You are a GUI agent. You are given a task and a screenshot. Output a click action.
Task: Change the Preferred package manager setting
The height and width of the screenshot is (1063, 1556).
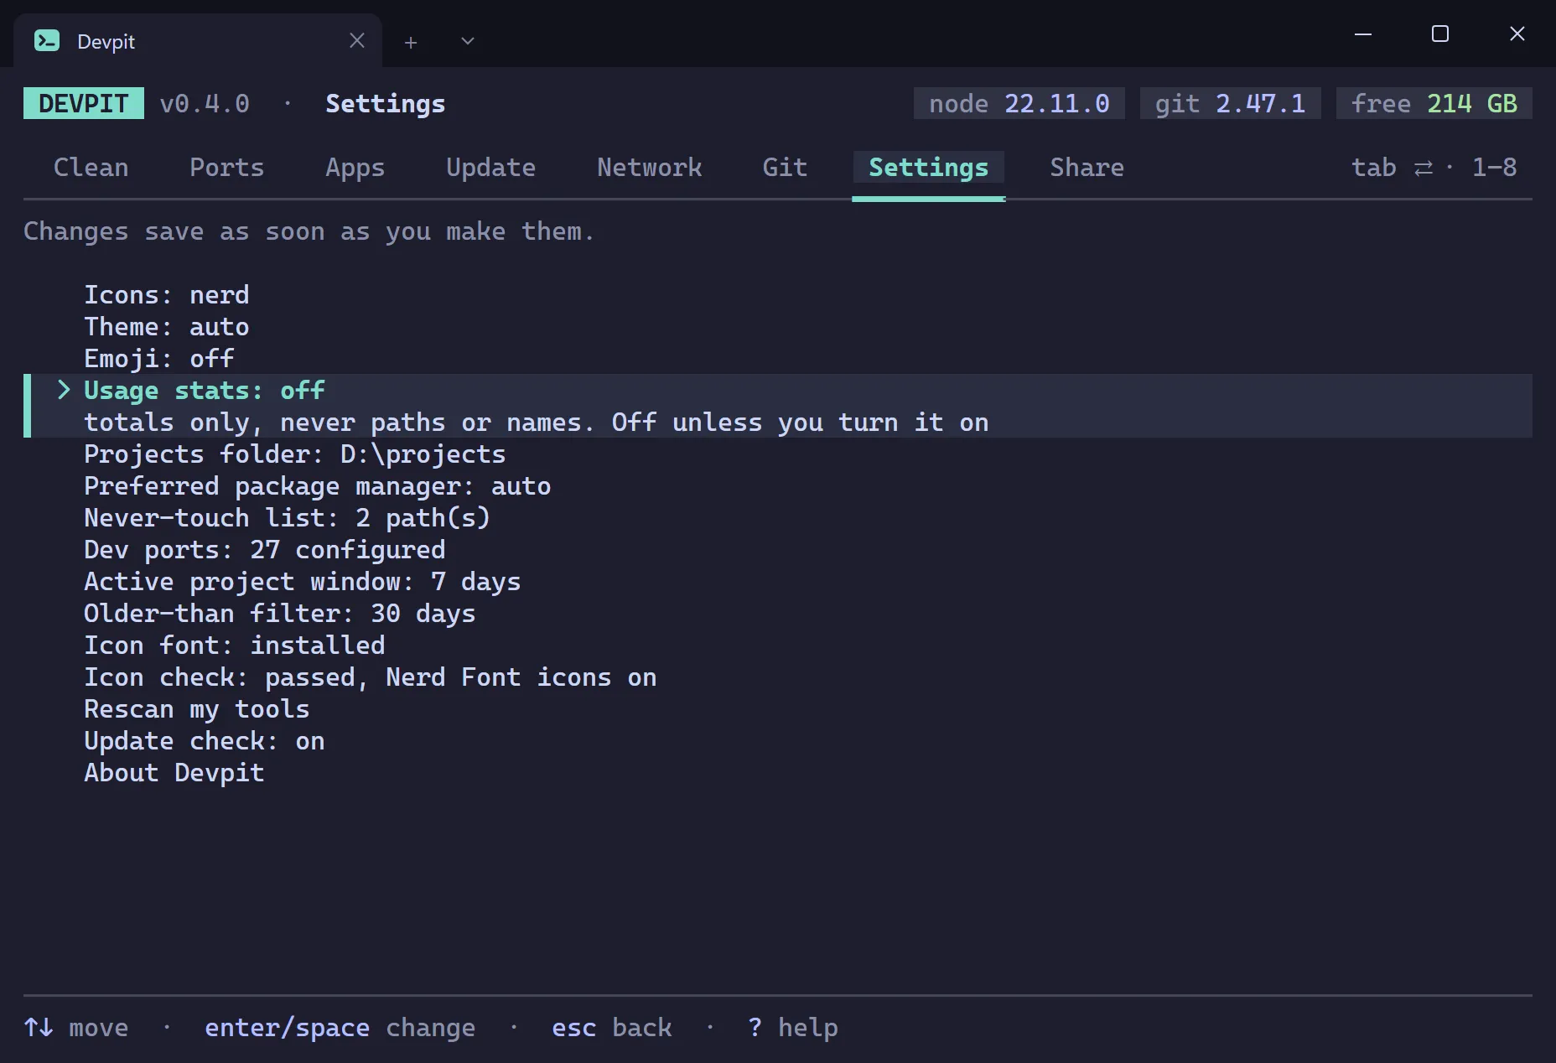point(318,486)
